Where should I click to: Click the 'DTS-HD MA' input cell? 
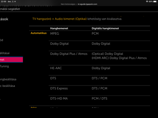pos(59,99)
